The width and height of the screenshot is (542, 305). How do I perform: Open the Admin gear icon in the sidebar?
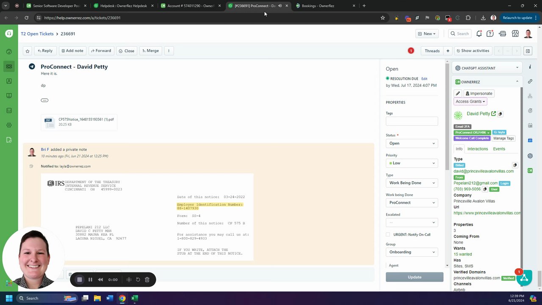[9, 125]
